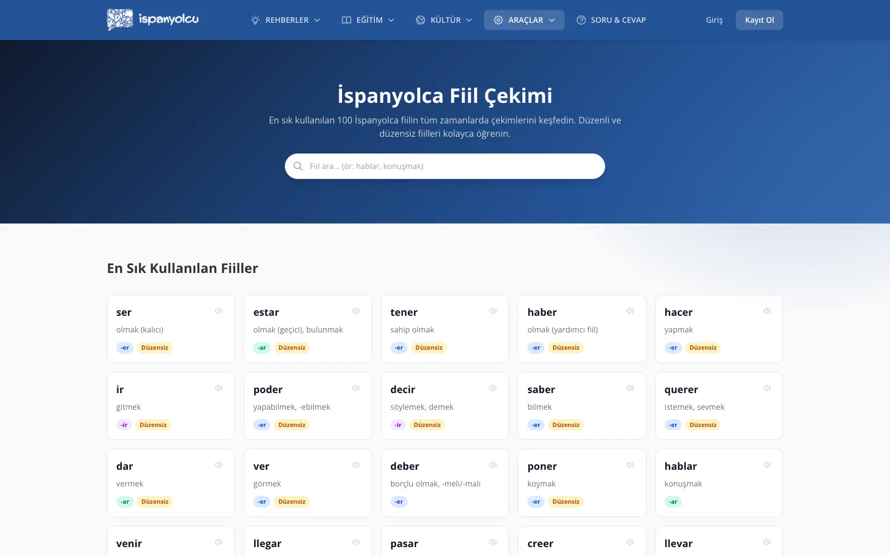Play audio pronunciation for hablar

coord(767,465)
